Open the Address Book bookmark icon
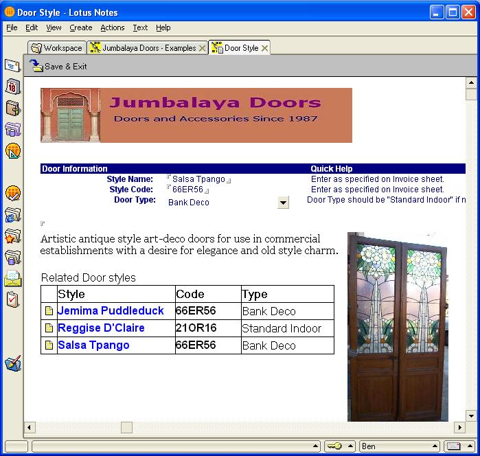 [12, 109]
